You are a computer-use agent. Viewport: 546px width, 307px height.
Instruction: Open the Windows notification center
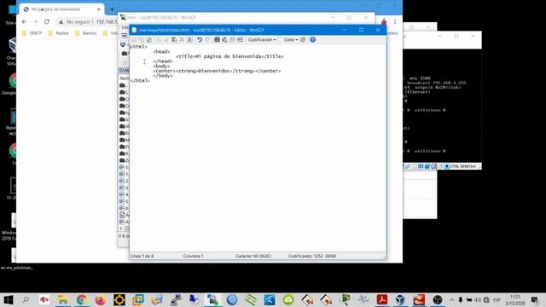(x=535, y=299)
